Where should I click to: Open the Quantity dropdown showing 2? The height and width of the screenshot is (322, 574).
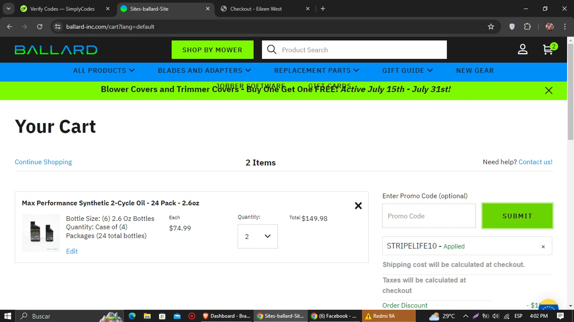click(258, 236)
